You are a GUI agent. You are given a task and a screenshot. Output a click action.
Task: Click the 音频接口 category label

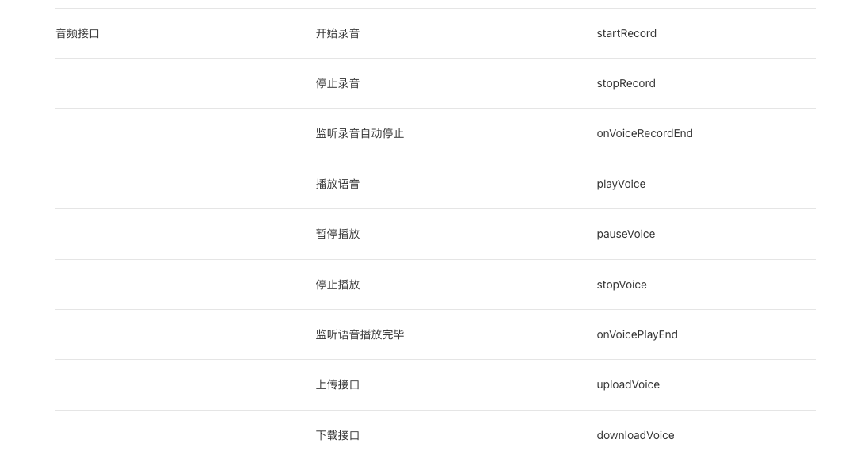click(x=78, y=33)
